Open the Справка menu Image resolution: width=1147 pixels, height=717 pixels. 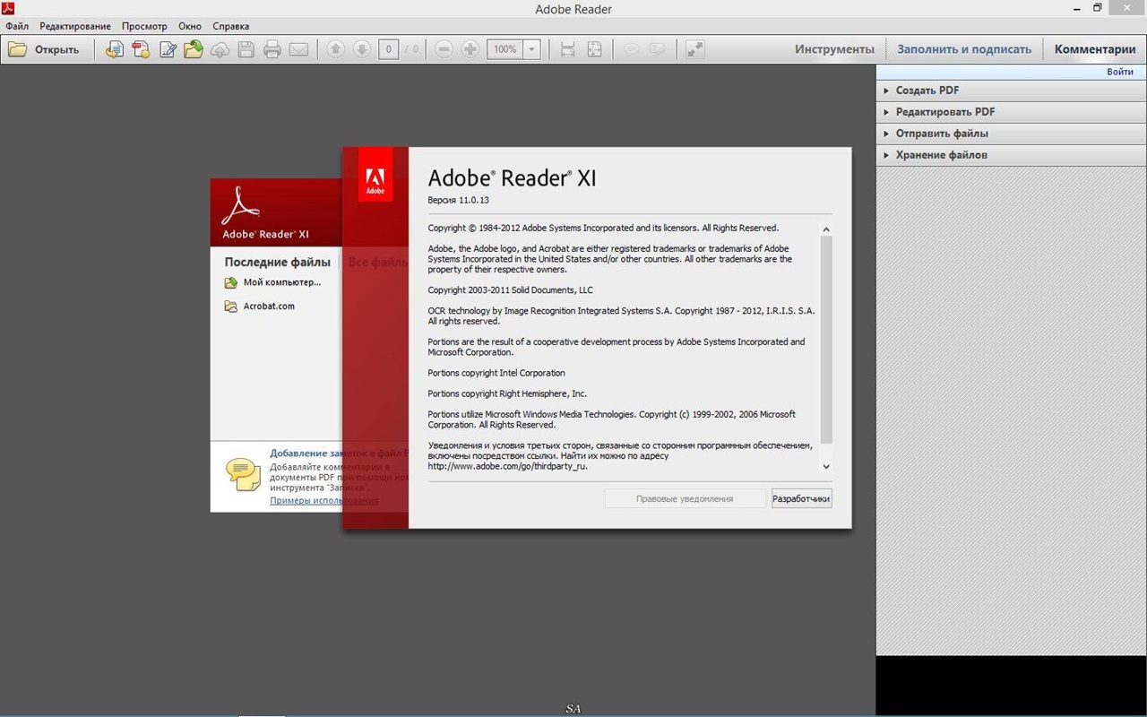[x=231, y=26]
